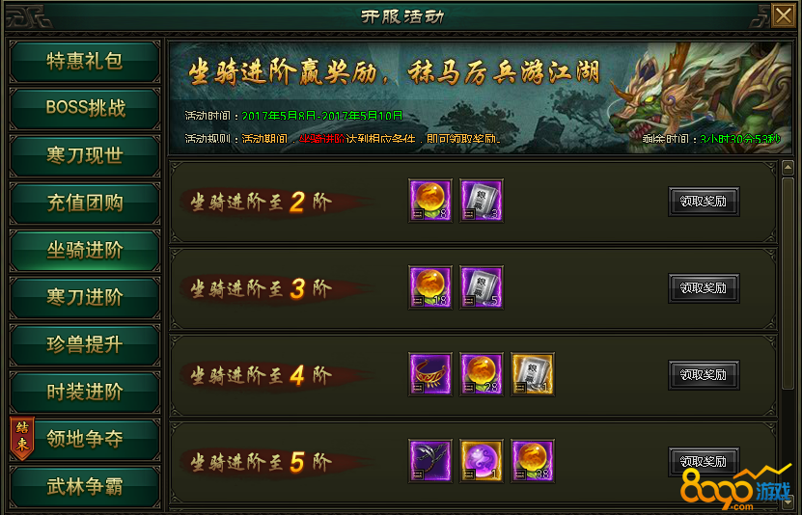Open the 寒刀现世 activity tab
This screenshot has width=802, height=515.
pyautogui.click(x=85, y=156)
